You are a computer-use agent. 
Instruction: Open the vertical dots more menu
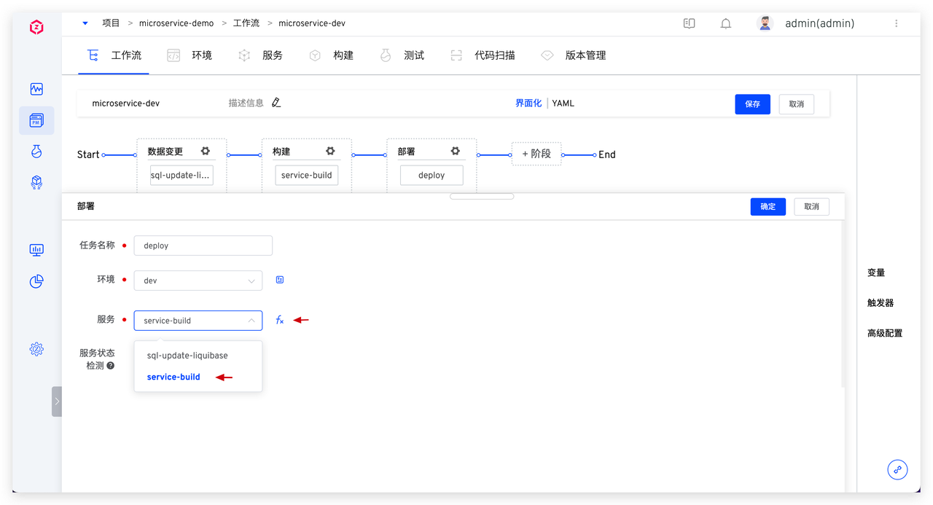pos(897,23)
